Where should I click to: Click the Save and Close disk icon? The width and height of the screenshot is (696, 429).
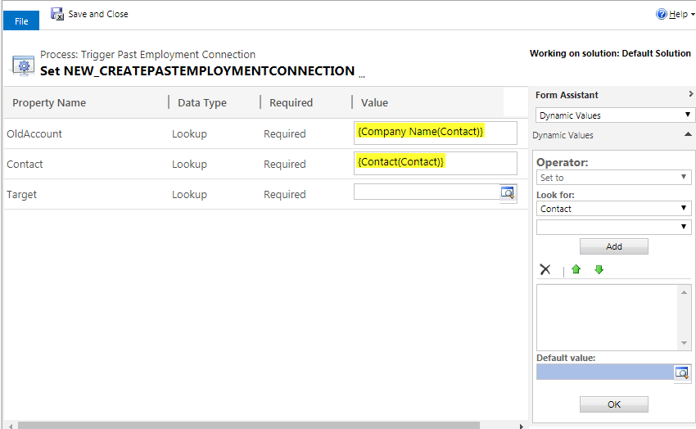pos(56,14)
